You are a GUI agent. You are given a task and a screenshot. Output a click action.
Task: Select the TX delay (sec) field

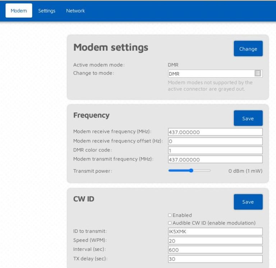click(x=215, y=259)
